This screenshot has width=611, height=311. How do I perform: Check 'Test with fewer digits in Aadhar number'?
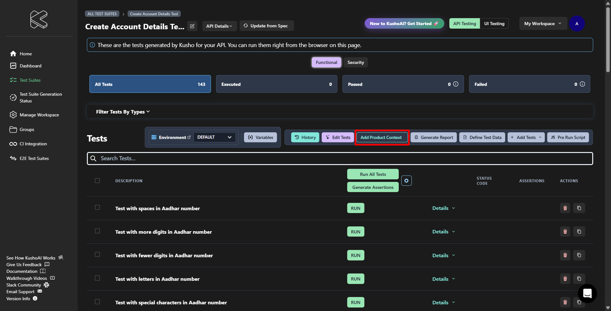(x=97, y=254)
